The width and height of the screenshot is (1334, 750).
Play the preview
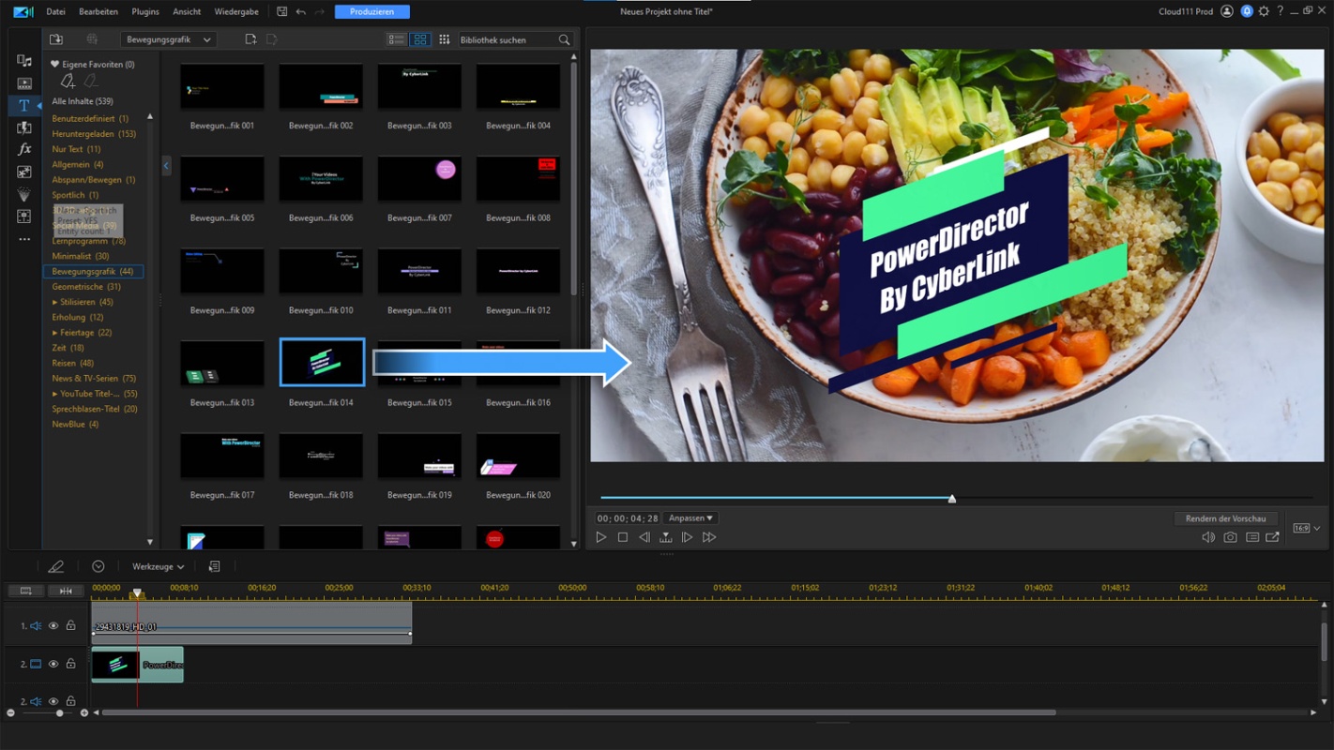click(x=601, y=537)
